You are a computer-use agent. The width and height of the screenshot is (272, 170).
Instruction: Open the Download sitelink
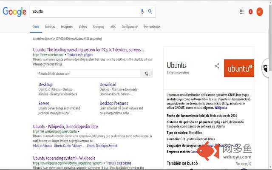[108, 85]
